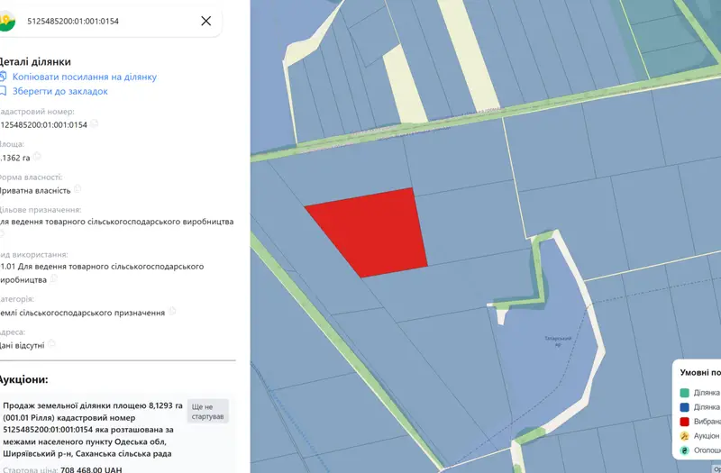This screenshot has width=721, height=473.
Task: Copy the 'вид використання' value via its icon
Action: (x=54, y=278)
